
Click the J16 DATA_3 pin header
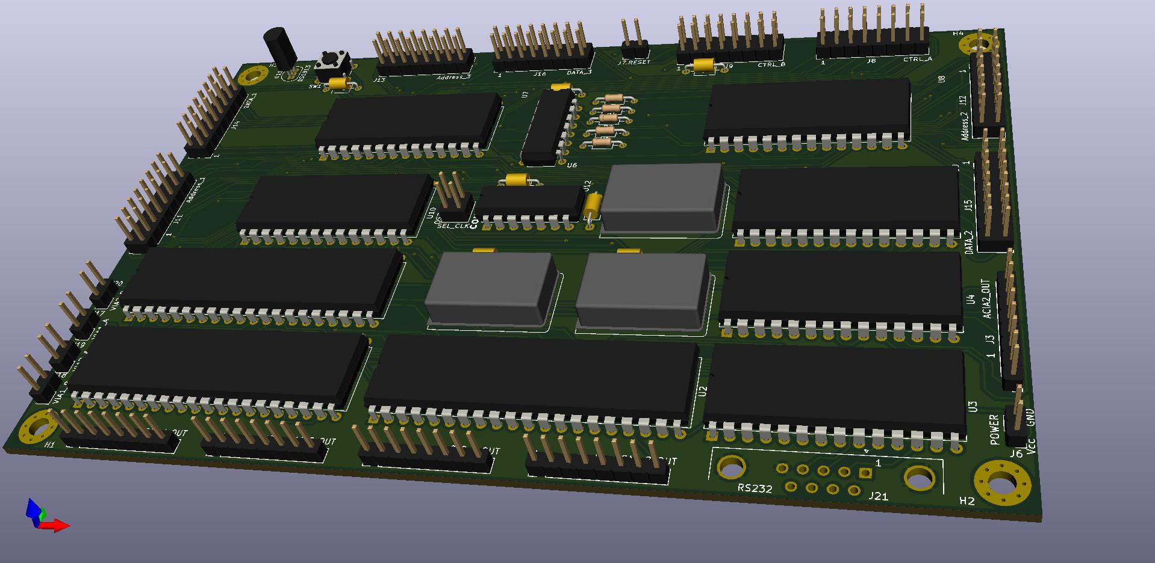click(541, 57)
